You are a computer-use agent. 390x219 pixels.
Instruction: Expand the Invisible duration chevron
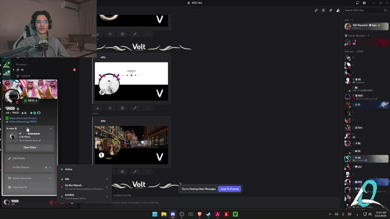point(107,196)
